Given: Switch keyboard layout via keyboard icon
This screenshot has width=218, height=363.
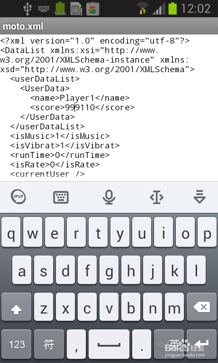Looking at the screenshot, I should (x=61, y=197).
